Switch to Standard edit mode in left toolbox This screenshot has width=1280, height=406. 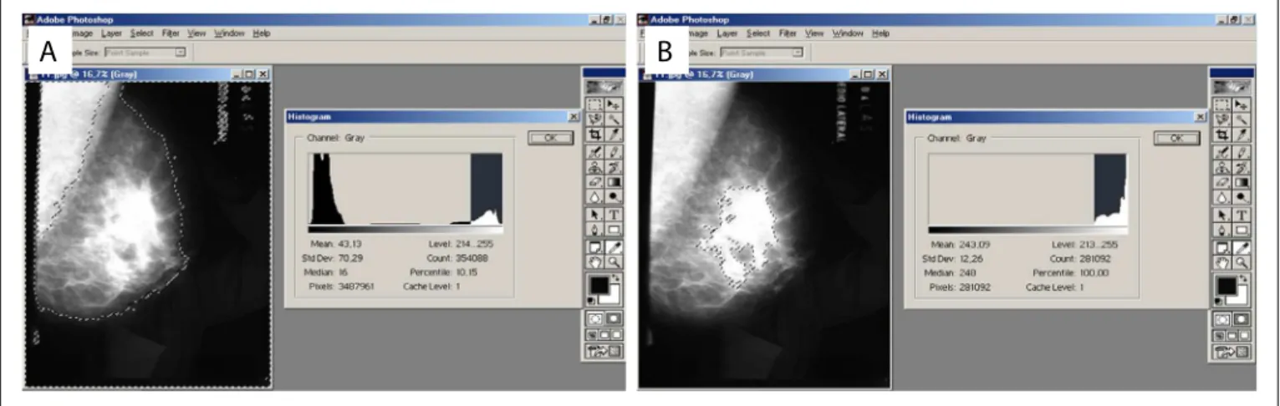pyautogui.click(x=594, y=319)
